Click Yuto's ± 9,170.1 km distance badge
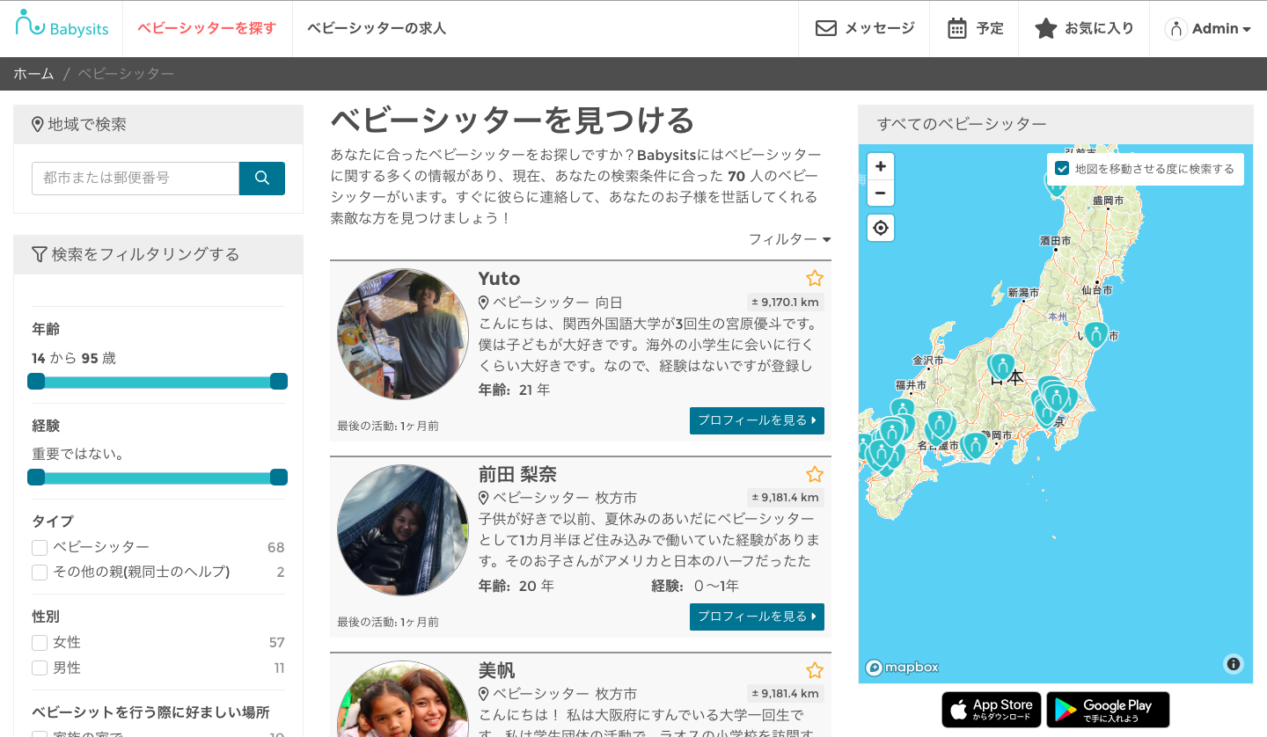The height and width of the screenshot is (737, 1267). 786,302
